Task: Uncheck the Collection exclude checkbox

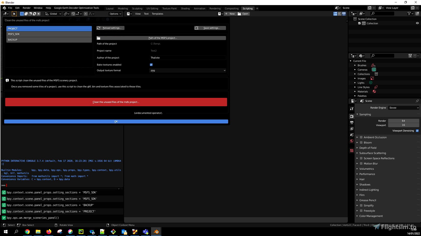Action: (x=359, y=23)
